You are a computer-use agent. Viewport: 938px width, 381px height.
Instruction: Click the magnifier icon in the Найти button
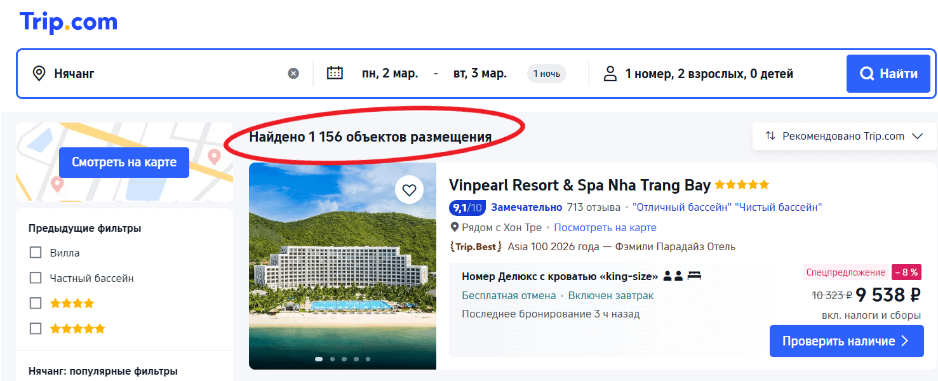(x=867, y=73)
